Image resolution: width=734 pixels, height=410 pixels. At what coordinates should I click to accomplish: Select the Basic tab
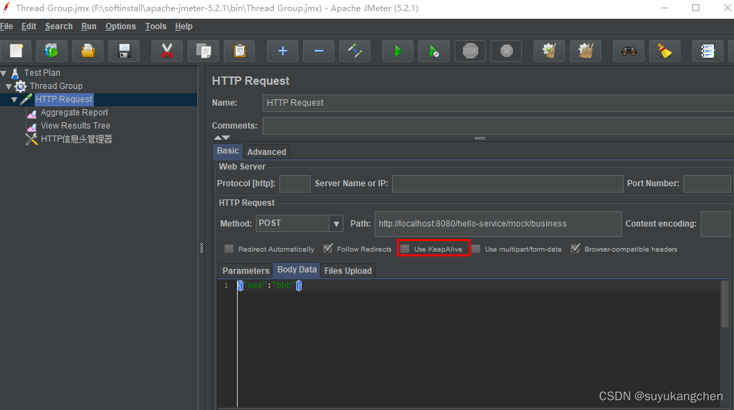click(x=228, y=151)
